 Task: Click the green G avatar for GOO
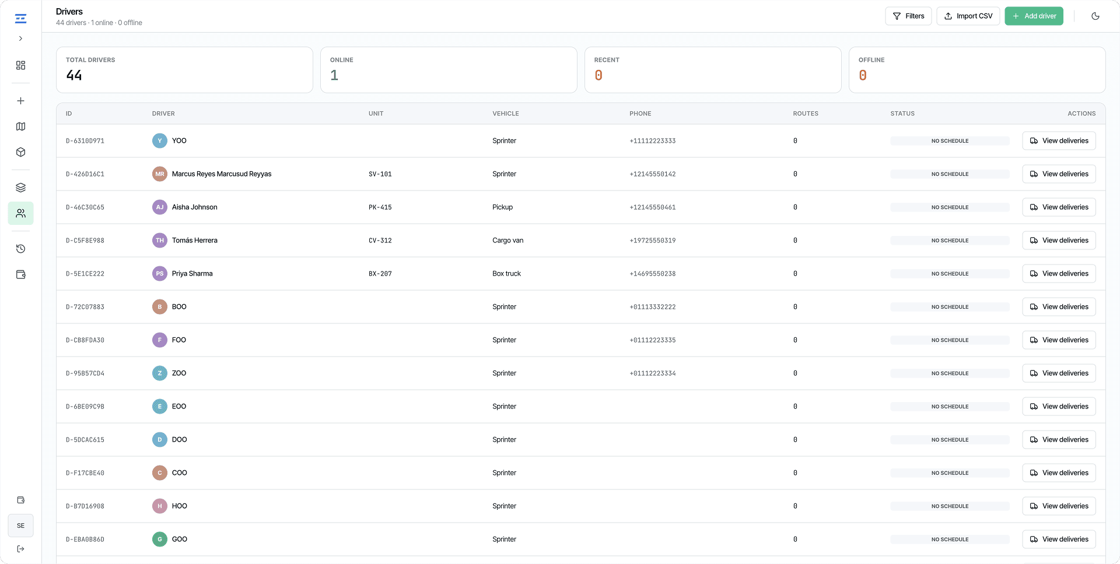click(160, 540)
